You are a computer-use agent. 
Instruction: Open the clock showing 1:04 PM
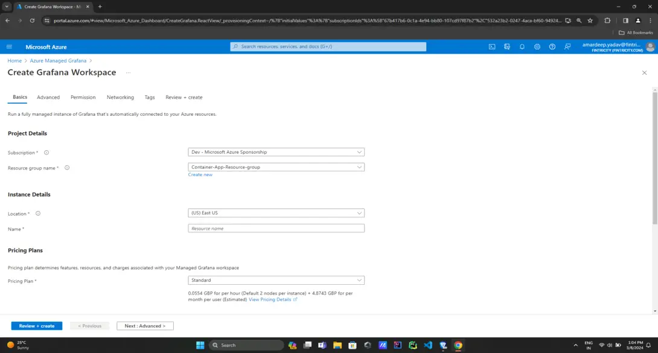[634, 345]
